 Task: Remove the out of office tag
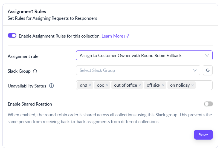(140, 85)
